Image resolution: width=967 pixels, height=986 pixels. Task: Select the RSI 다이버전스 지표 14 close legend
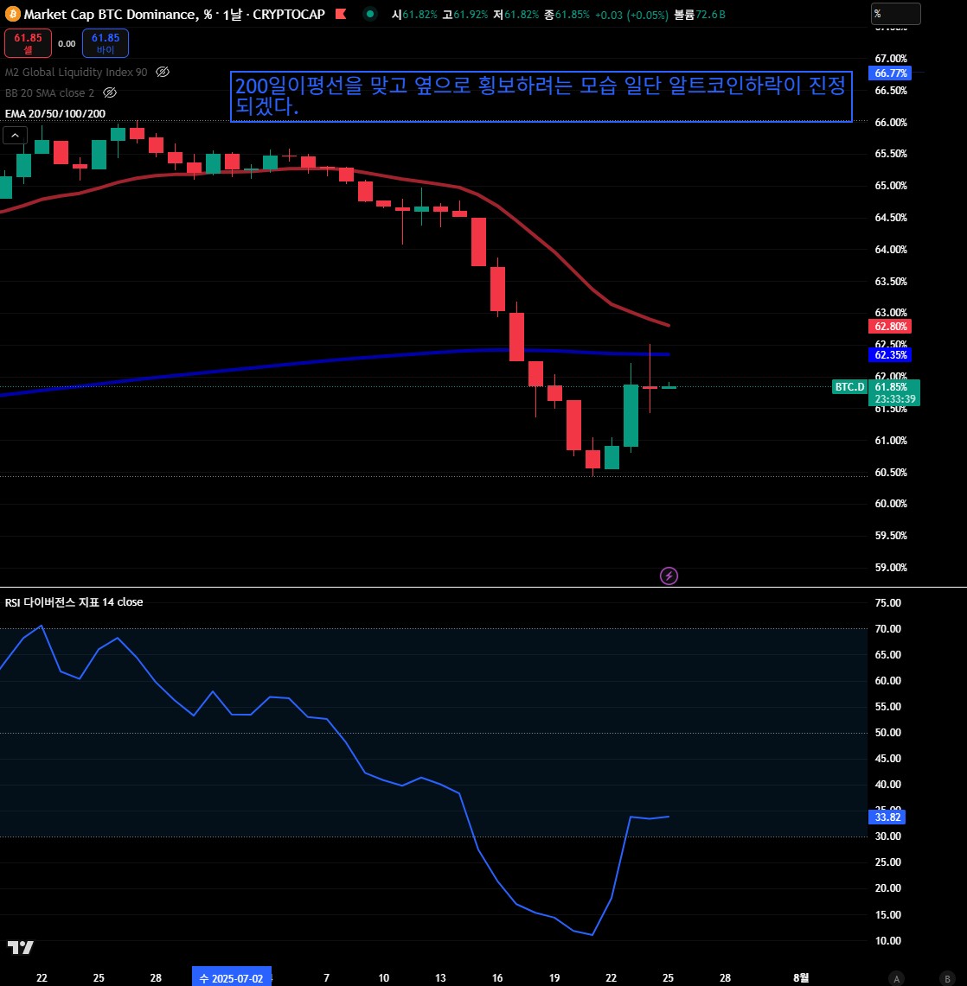tap(74, 601)
